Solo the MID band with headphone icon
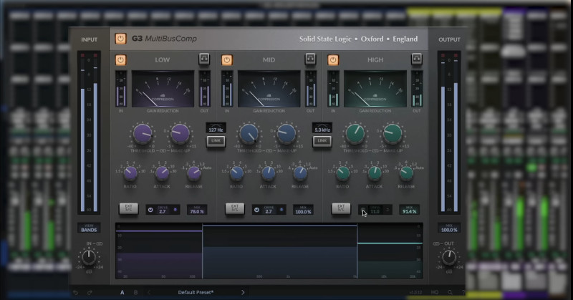This screenshot has width=573, height=300. point(310,59)
